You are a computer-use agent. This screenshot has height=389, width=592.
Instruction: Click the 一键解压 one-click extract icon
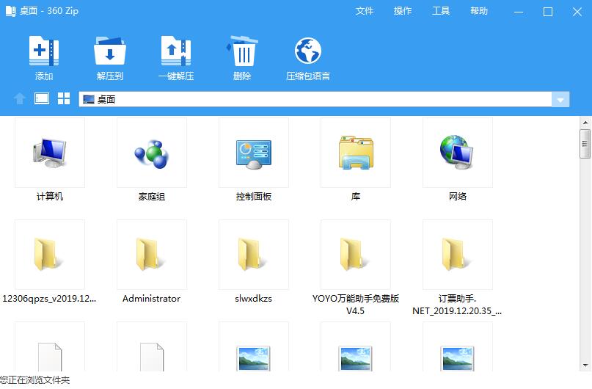(x=176, y=51)
